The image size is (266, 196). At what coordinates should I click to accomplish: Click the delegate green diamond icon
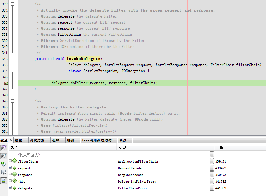15,187
